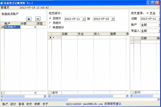Minimize the 家庭收支记账理财 window
The height and width of the screenshot is (107, 161).
(149, 3)
